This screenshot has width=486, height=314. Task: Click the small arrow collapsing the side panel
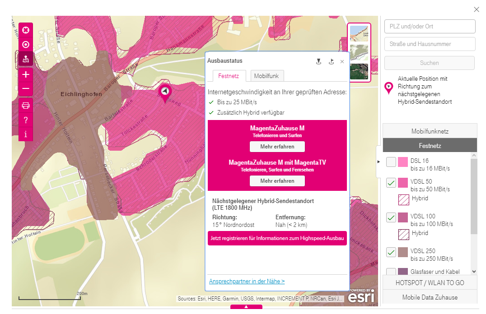[379, 162]
